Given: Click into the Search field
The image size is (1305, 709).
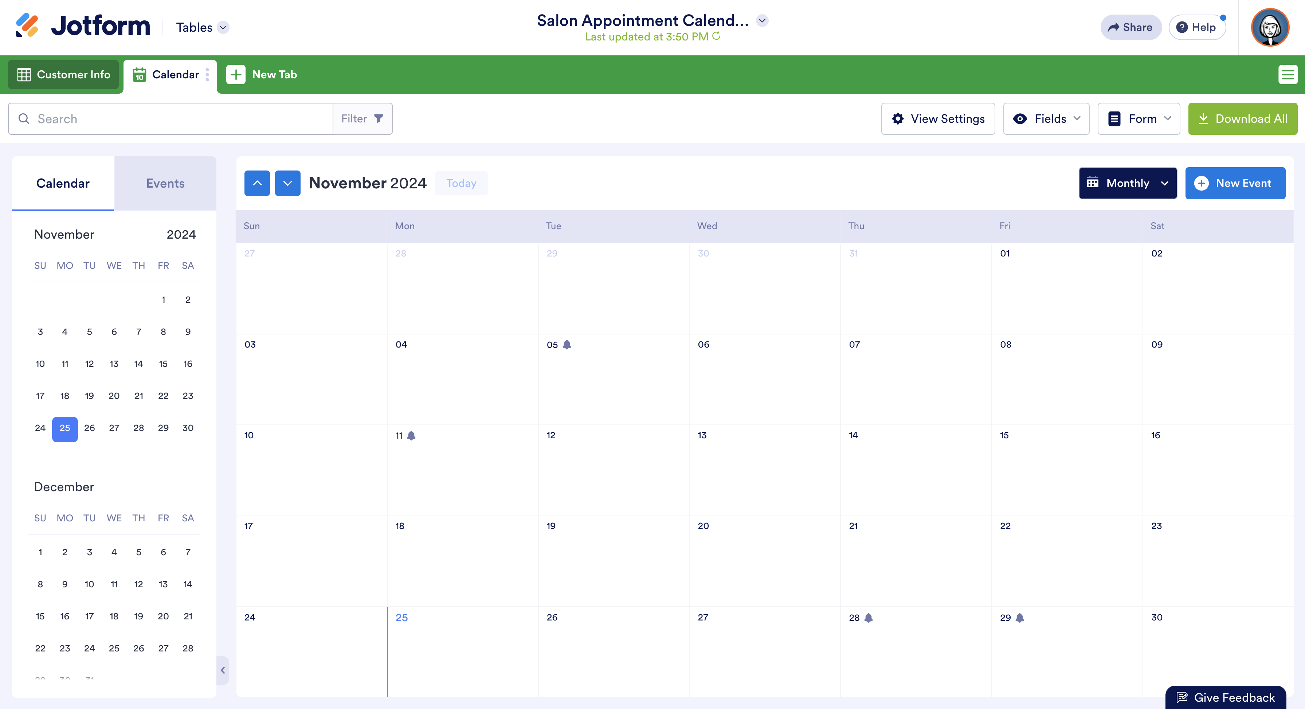Looking at the screenshot, I should coord(177,118).
